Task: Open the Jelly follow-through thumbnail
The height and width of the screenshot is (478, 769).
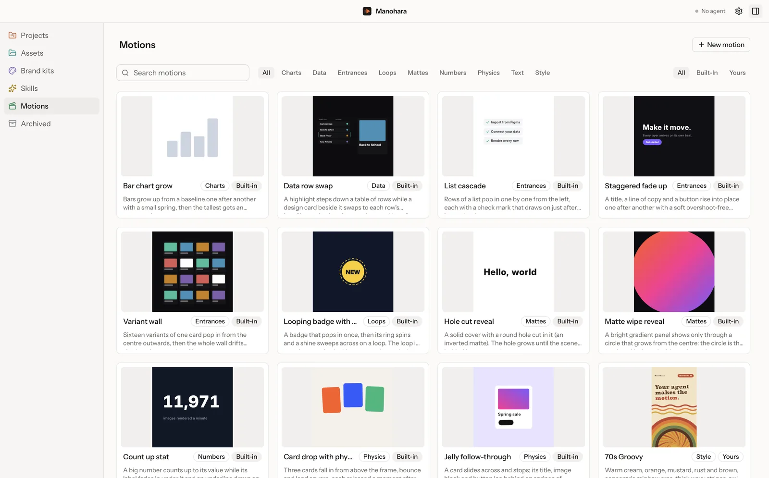Action: pyautogui.click(x=513, y=407)
